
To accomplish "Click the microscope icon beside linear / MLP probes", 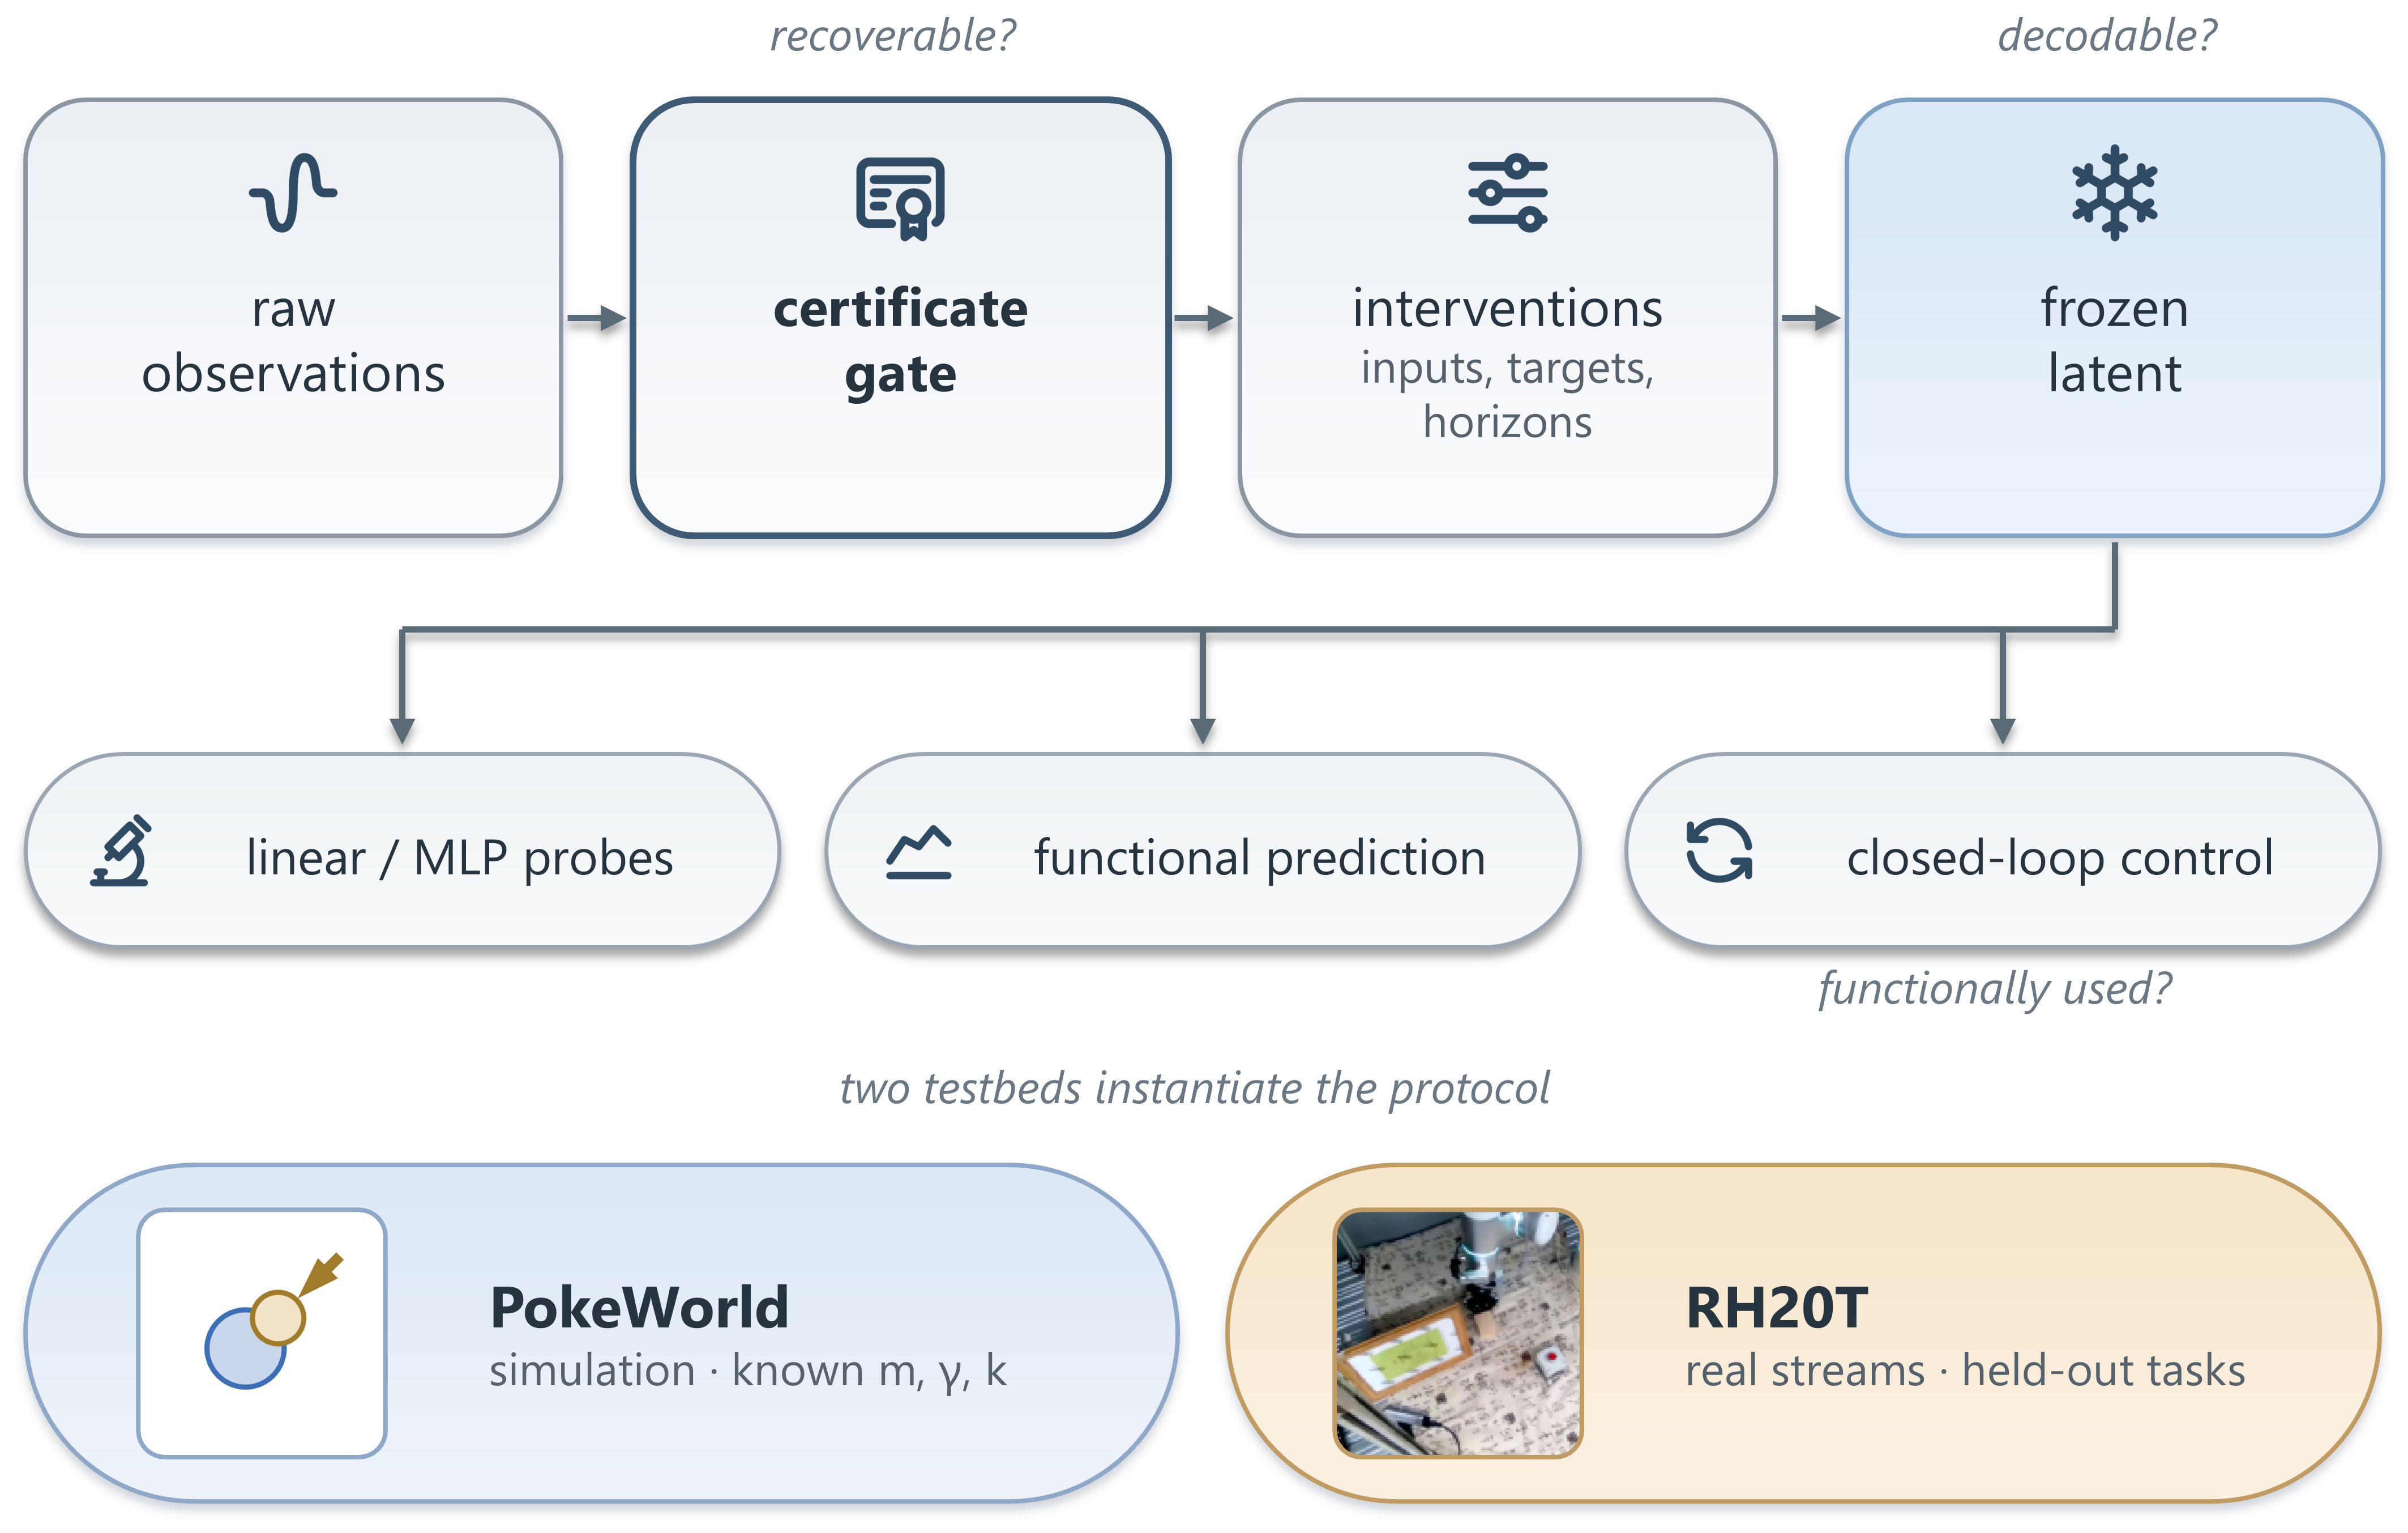I will [x=122, y=850].
